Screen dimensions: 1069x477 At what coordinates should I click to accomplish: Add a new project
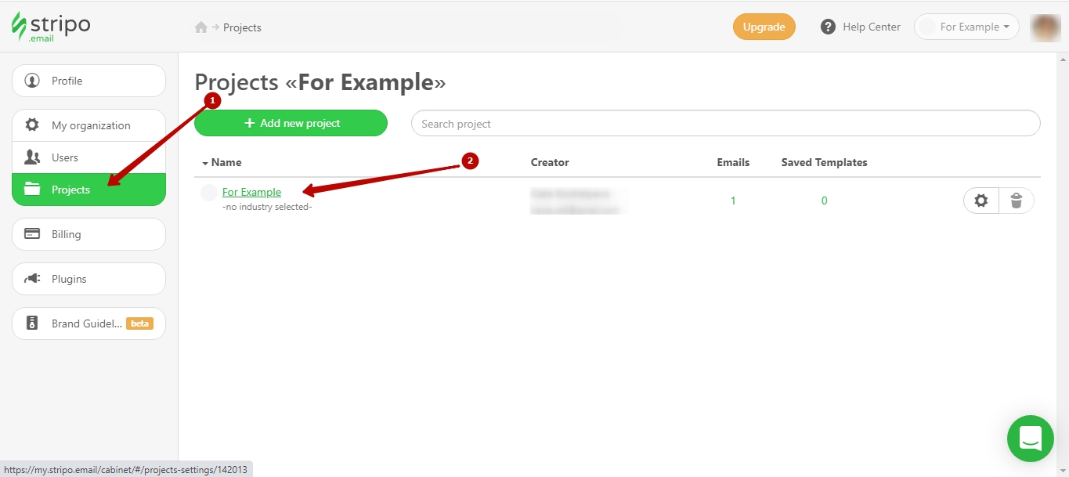point(291,123)
